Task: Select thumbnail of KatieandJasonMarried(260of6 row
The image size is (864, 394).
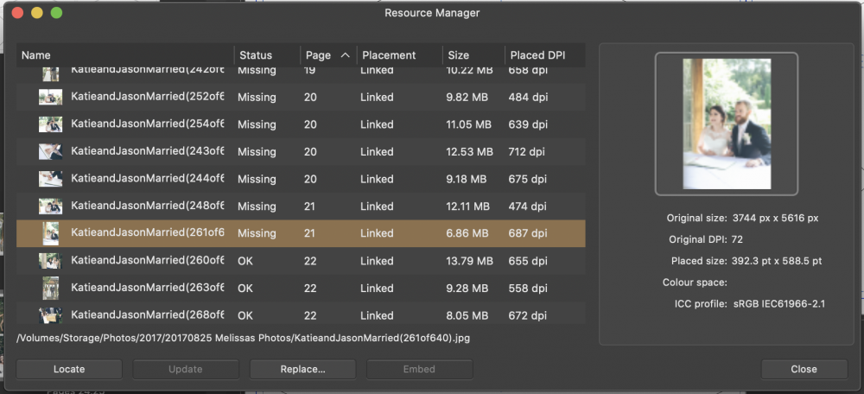Action: click(x=50, y=261)
